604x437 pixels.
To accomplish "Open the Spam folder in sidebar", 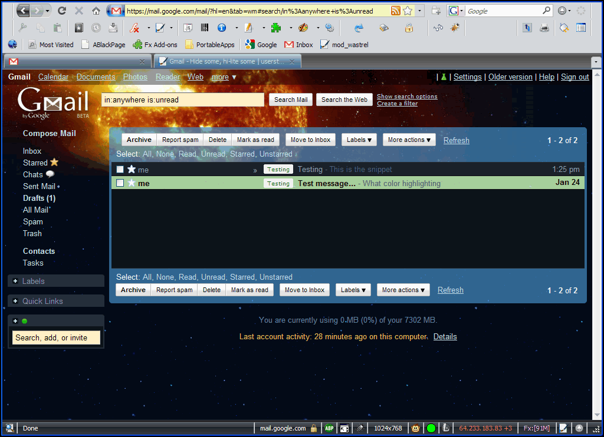I will [33, 221].
